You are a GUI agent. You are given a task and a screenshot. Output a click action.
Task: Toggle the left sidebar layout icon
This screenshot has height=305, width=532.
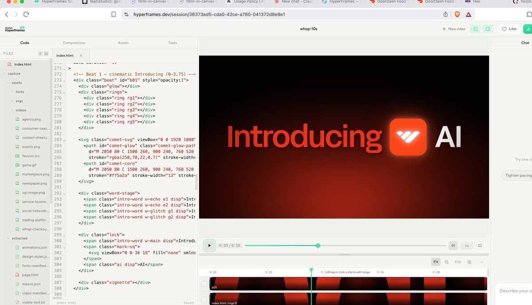475,29
